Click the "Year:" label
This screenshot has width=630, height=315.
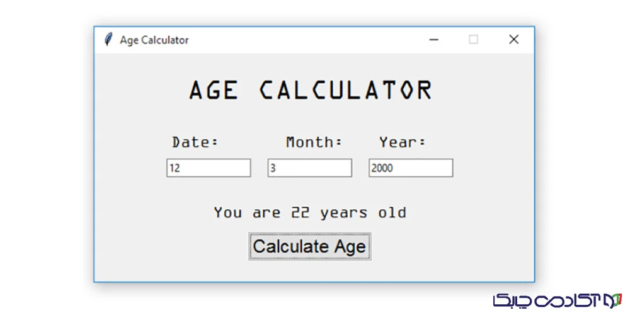403,142
